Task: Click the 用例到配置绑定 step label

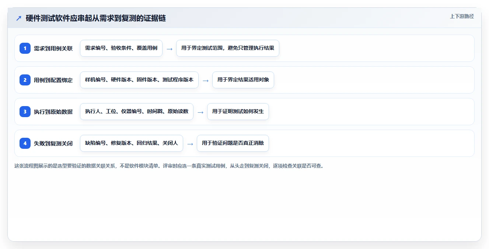Action: (53, 80)
